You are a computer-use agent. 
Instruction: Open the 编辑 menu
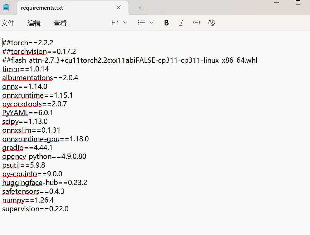click(x=34, y=23)
